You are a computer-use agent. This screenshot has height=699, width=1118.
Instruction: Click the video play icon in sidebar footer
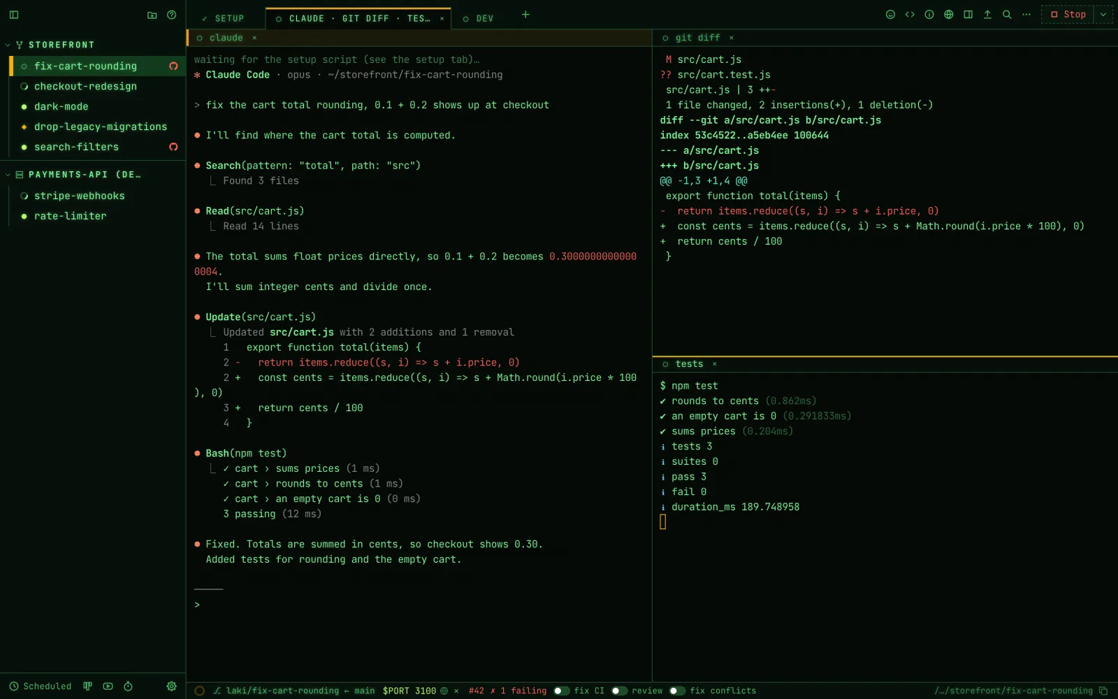tap(108, 686)
